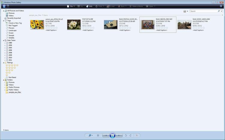The image size is (225, 140).
Task: Open the Help question mark icon
Action: point(221,6)
